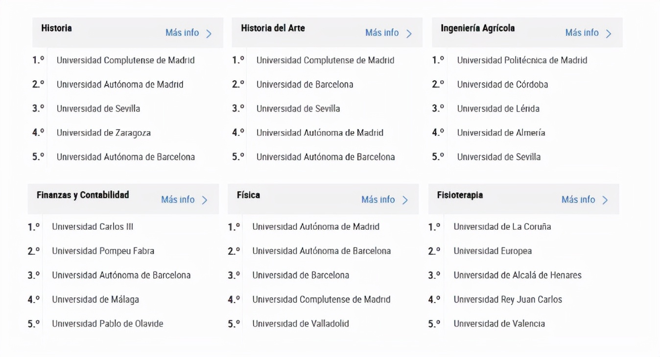Click the chevron arrow next to Historia
This screenshot has width=660, height=357.
[209, 34]
